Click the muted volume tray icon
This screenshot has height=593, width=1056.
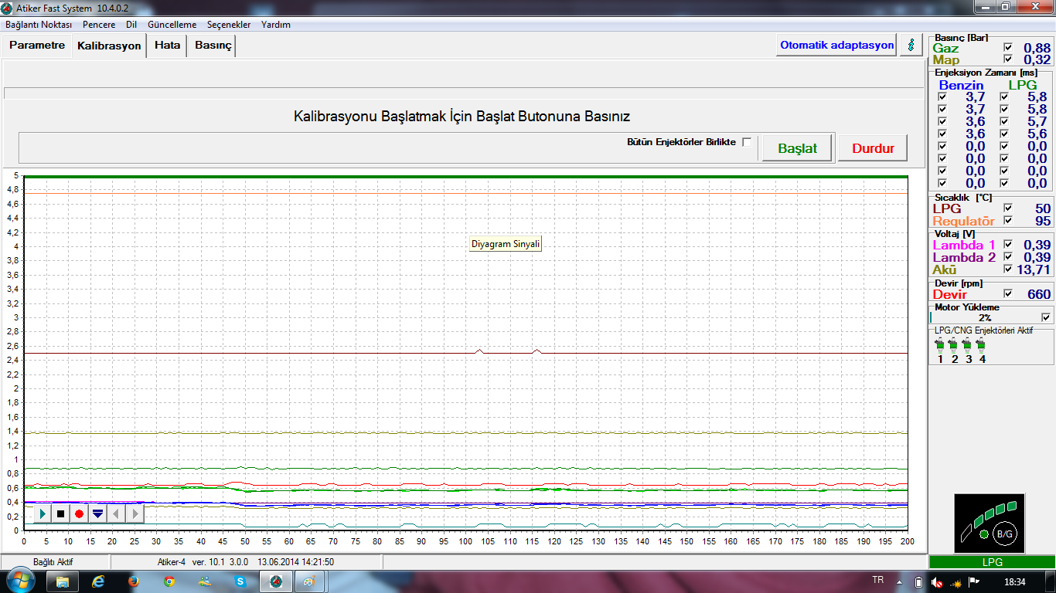coord(936,581)
